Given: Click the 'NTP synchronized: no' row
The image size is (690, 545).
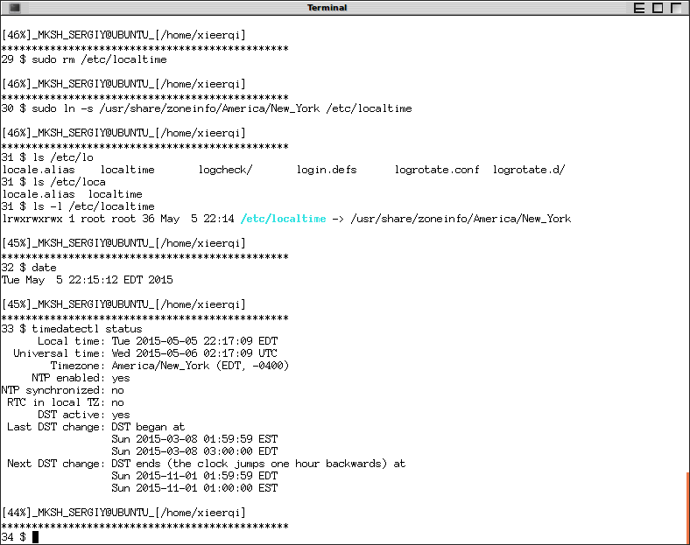Looking at the screenshot, I should pos(62,390).
